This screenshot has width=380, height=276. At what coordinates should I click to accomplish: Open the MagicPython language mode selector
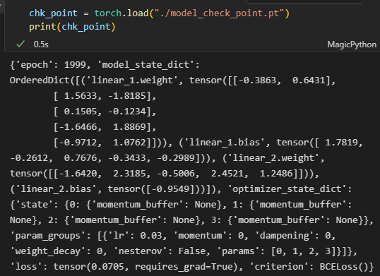tap(352, 44)
